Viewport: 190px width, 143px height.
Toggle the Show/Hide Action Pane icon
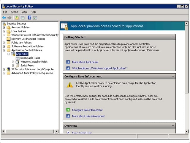pyautogui.click(x=35, y=18)
